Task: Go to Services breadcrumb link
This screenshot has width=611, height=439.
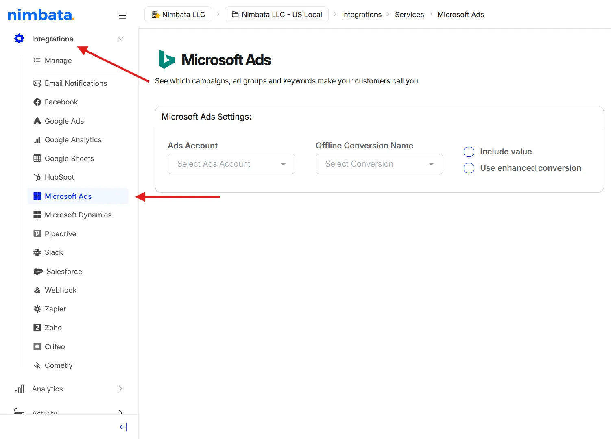Action: [409, 15]
